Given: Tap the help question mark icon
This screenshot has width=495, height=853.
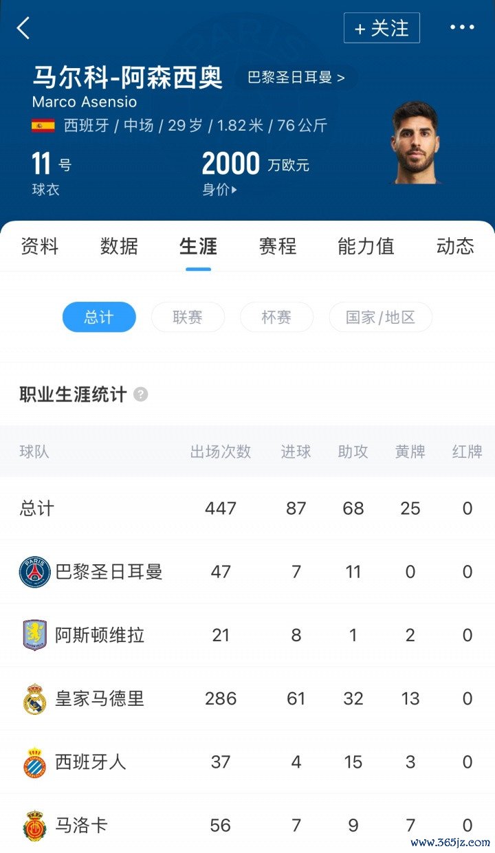Looking at the screenshot, I should click(x=140, y=395).
